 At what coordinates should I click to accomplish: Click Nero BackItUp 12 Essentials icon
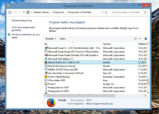point(46,73)
